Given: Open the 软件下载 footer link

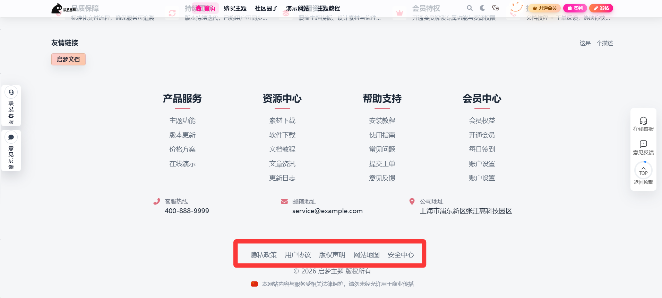Looking at the screenshot, I should (x=282, y=135).
